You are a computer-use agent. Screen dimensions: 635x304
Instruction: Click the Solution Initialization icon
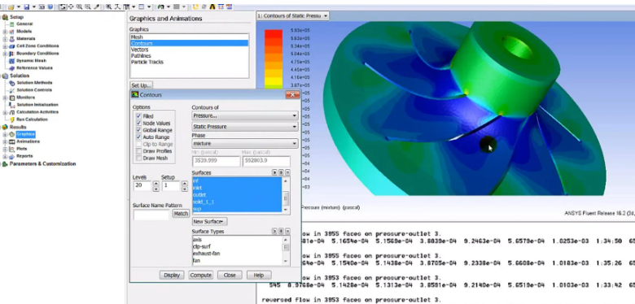tap(11, 105)
